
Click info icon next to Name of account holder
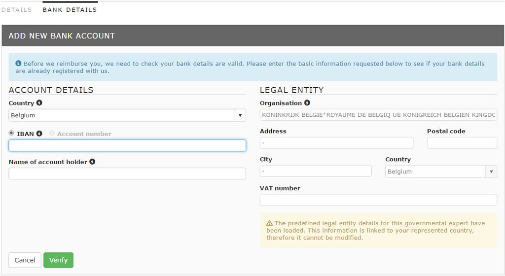click(x=92, y=162)
